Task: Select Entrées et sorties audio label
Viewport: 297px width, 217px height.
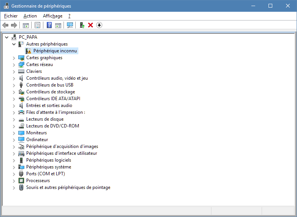Action: click(x=49, y=105)
